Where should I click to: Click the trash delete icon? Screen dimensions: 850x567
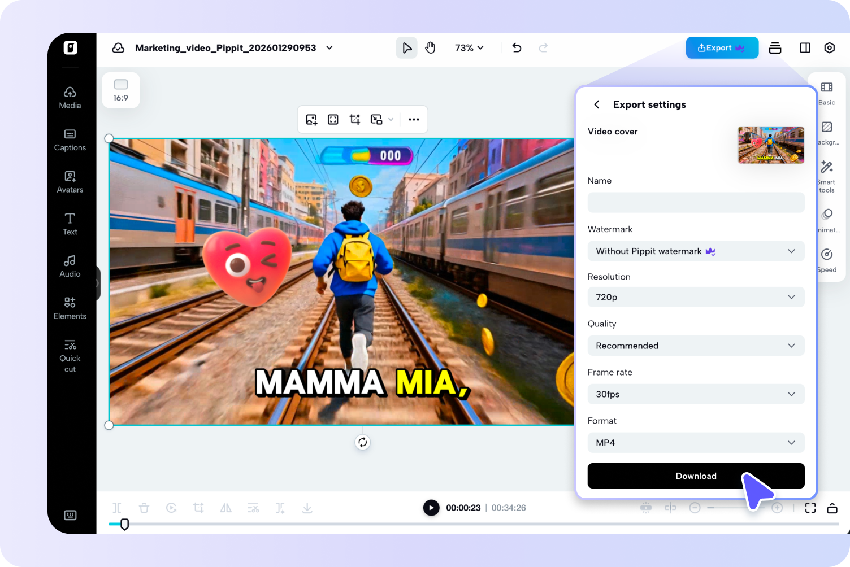coord(144,508)
